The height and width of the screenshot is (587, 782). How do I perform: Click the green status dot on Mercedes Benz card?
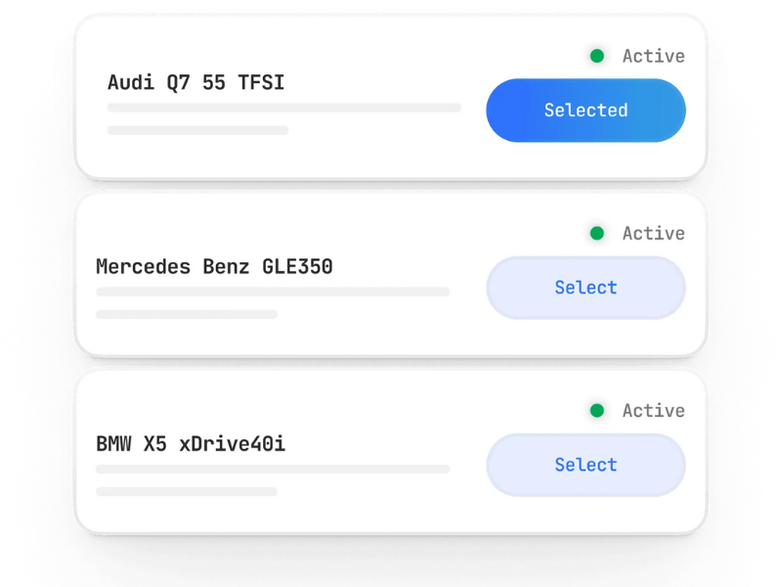tap(597, 234)
